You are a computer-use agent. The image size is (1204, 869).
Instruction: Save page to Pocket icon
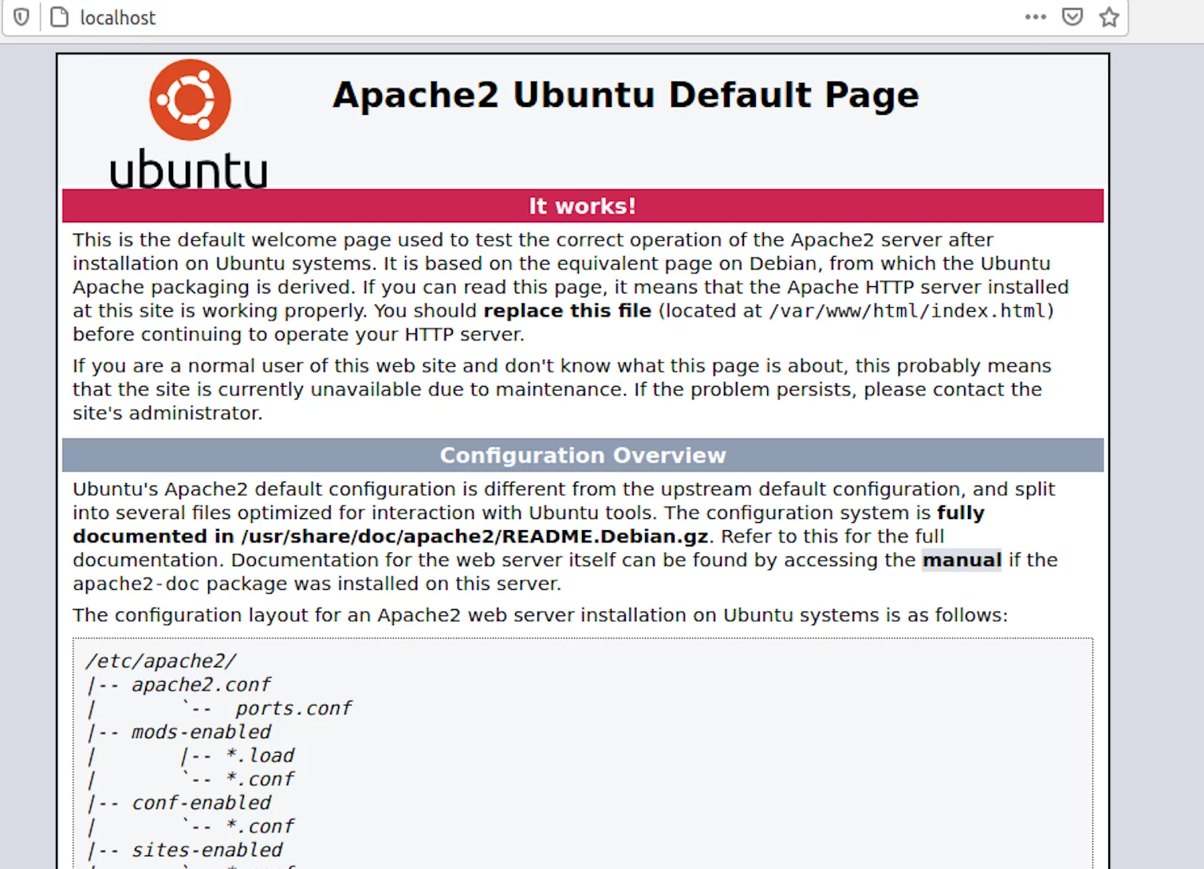coord(1072,17)
